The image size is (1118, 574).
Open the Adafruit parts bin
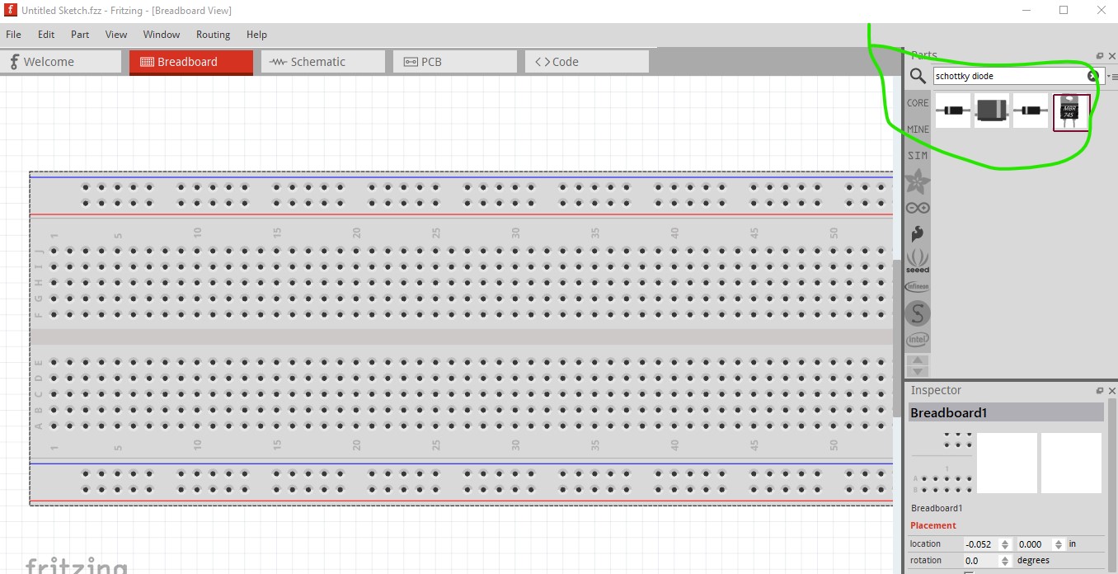coord(917,181)
